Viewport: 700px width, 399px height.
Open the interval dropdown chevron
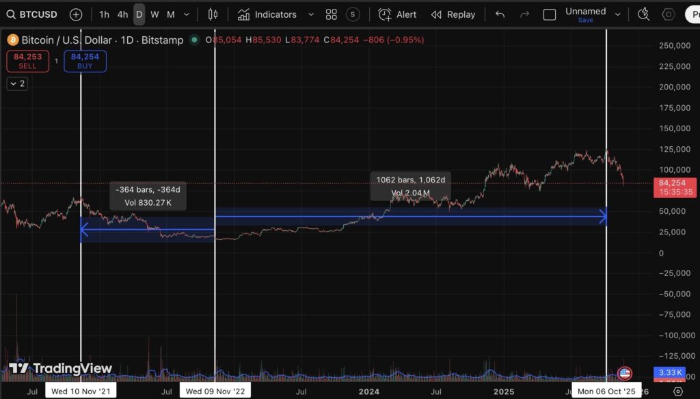[186, 14]
